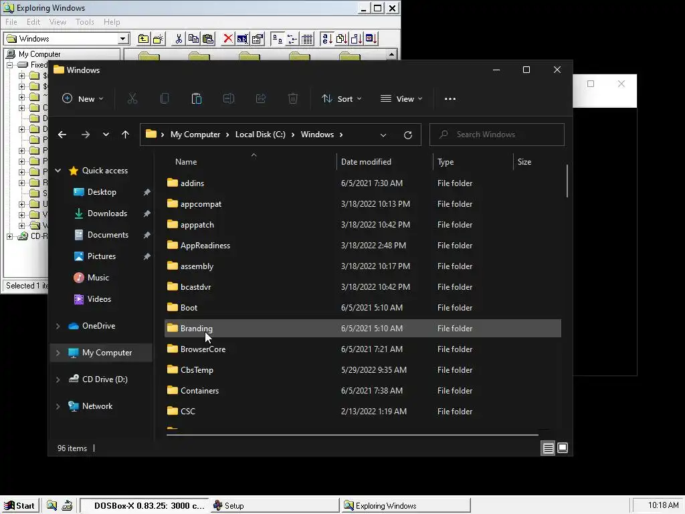The image size is (685, 514).
Task: Open recent locations chevron next to Forward
Action: (106, 135)
